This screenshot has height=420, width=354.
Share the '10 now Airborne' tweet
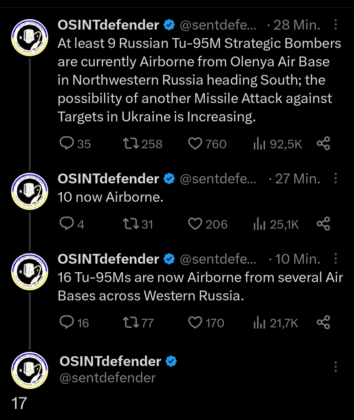pyautogui.click(x=323, y=224)
